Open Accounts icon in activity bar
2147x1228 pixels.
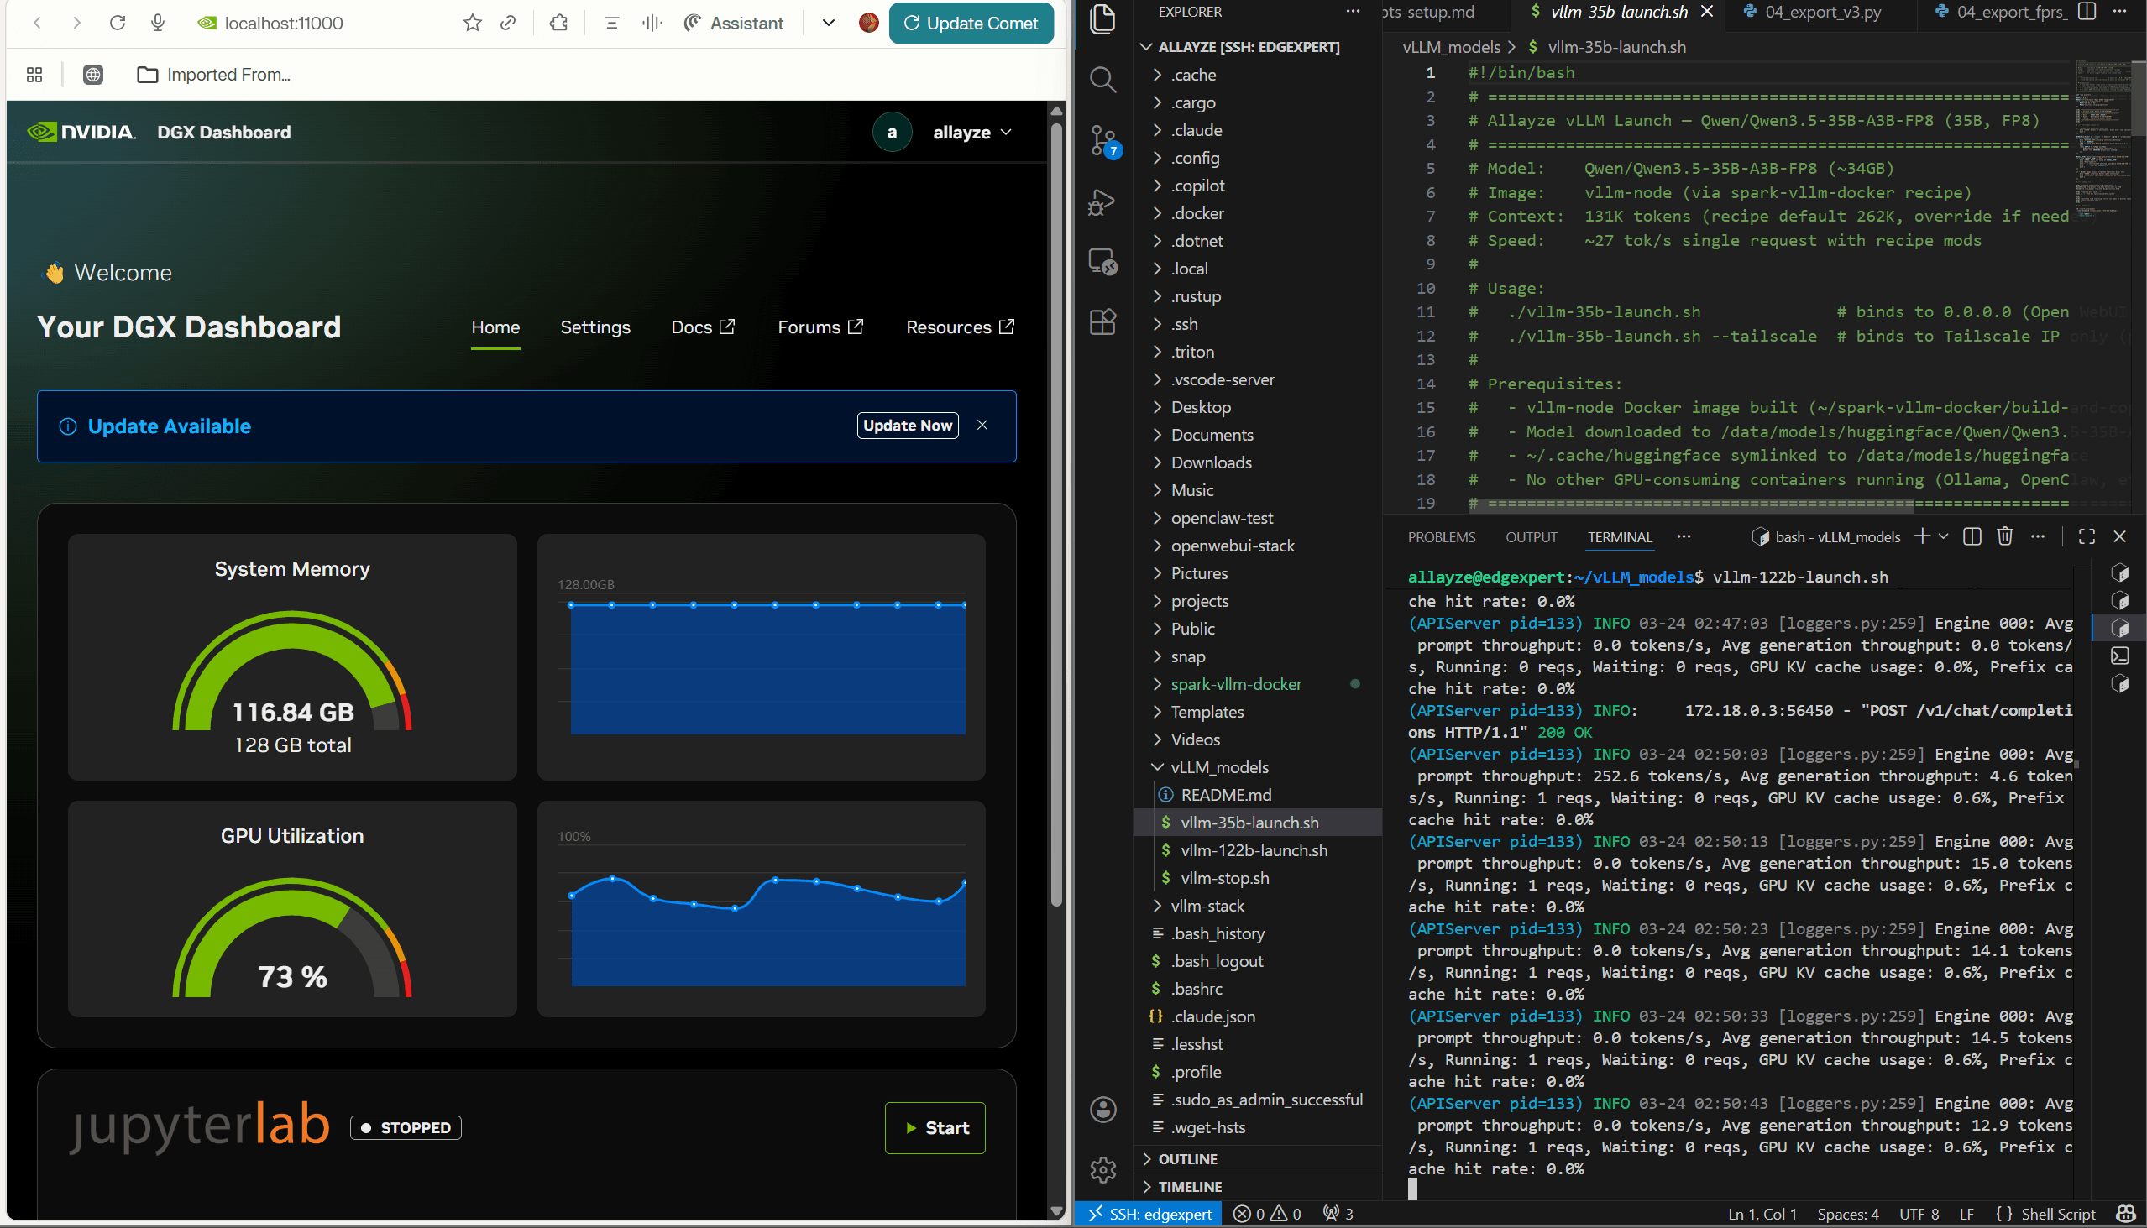1102,1109
